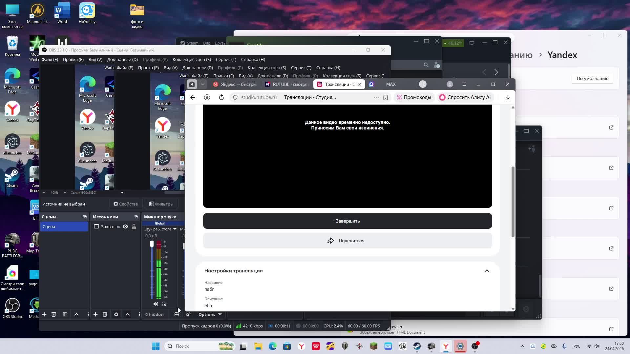This screenshot has width=630, height=354.
Task: Open the Сервис (T) menu in OBS
Action: (226, 59)
